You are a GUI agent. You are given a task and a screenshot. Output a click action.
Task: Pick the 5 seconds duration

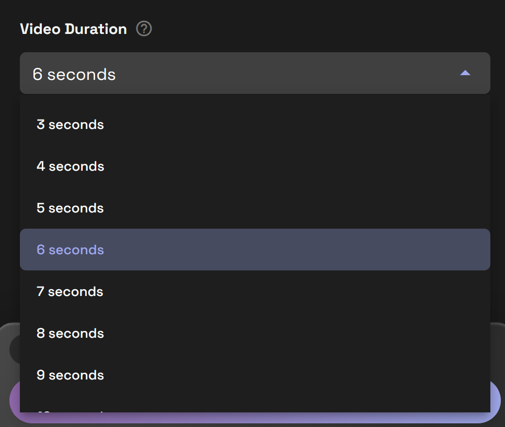pos(70,208)
